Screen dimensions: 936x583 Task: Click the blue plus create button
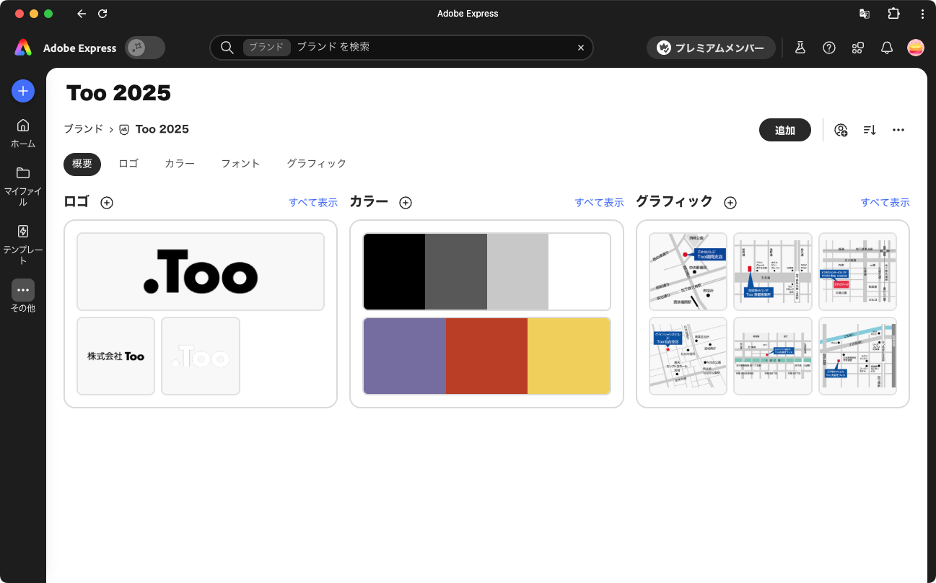tap(23, 90)
